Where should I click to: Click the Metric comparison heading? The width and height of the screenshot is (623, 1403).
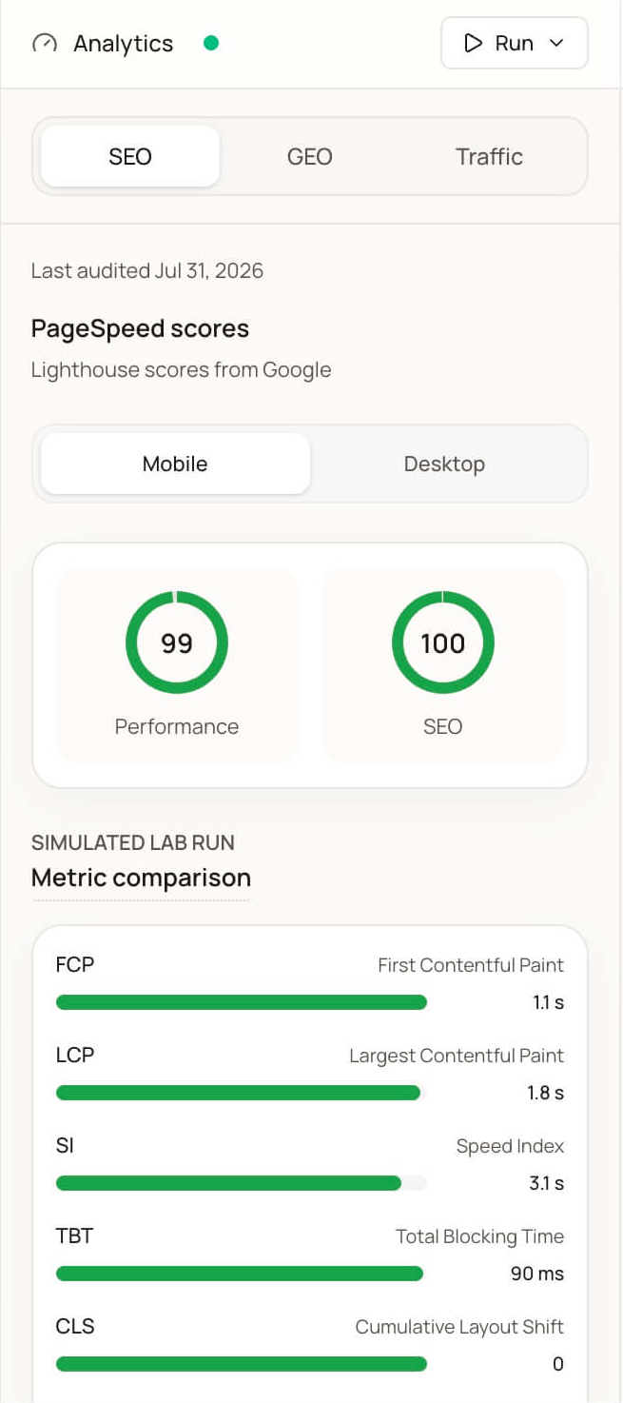(x=141, y=878)
